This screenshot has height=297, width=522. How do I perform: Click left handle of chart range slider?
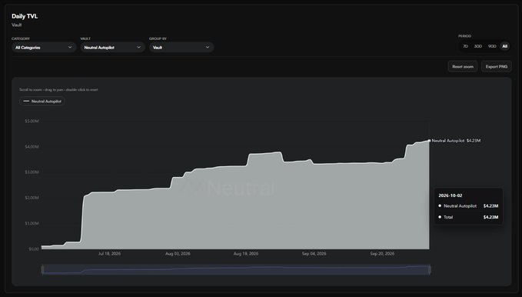(x=42, y=269)
